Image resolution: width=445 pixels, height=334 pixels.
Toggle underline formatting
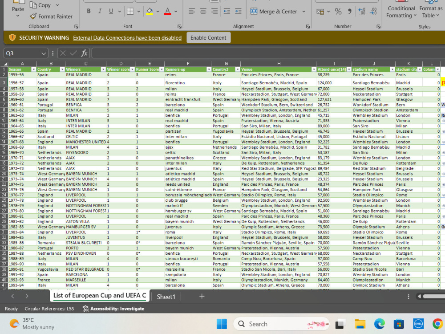pos(111,11)
